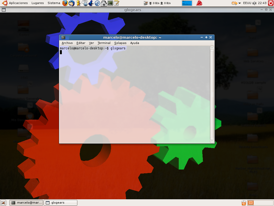Minimize the terminal window

202,37
